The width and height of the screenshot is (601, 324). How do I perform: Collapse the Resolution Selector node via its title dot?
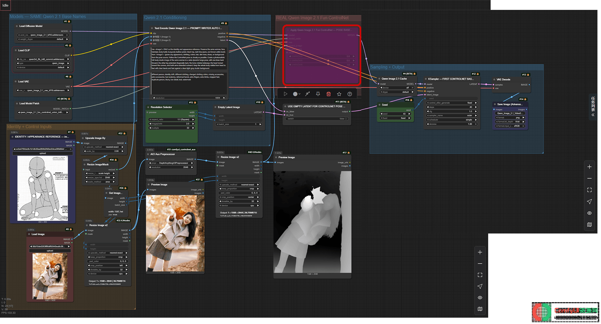pos(148,107)
